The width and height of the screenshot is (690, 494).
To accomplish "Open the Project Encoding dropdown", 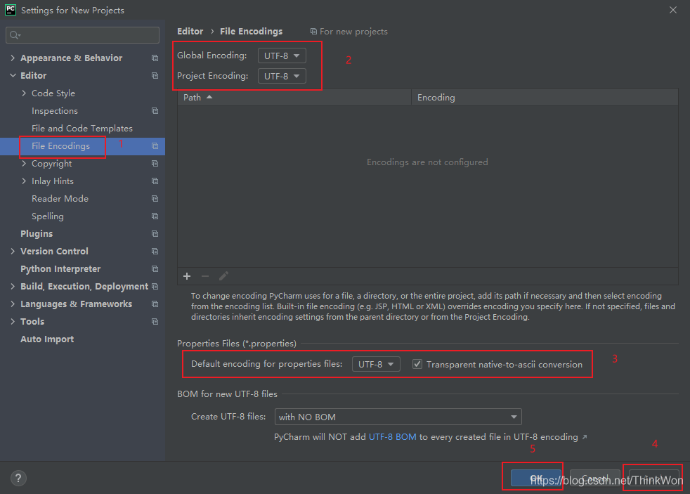I will coord(282,76).
